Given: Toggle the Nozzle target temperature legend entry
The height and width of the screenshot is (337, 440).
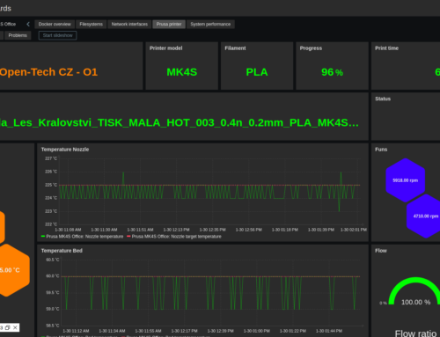Looking at the screenshot, I should coord(174,237).
